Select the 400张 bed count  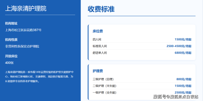click(9, 63)
